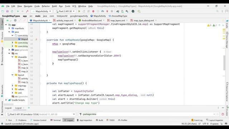Click the 4 spaces indent status entry
The width and height of the screenshot is (229, 129).
point(214,124)
